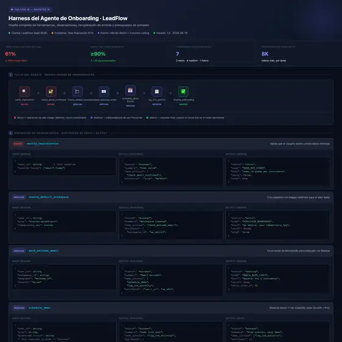Click the 'medium' label under log_crm_activity
Screen dimensions: 342x342
[x=157, y=104]
